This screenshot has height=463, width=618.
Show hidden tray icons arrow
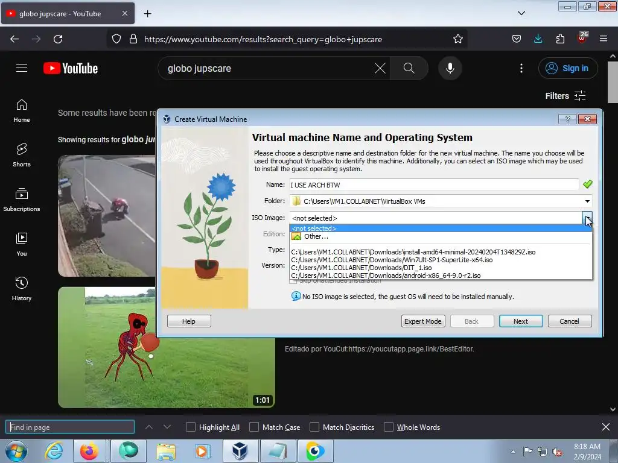tap(513, 452)
